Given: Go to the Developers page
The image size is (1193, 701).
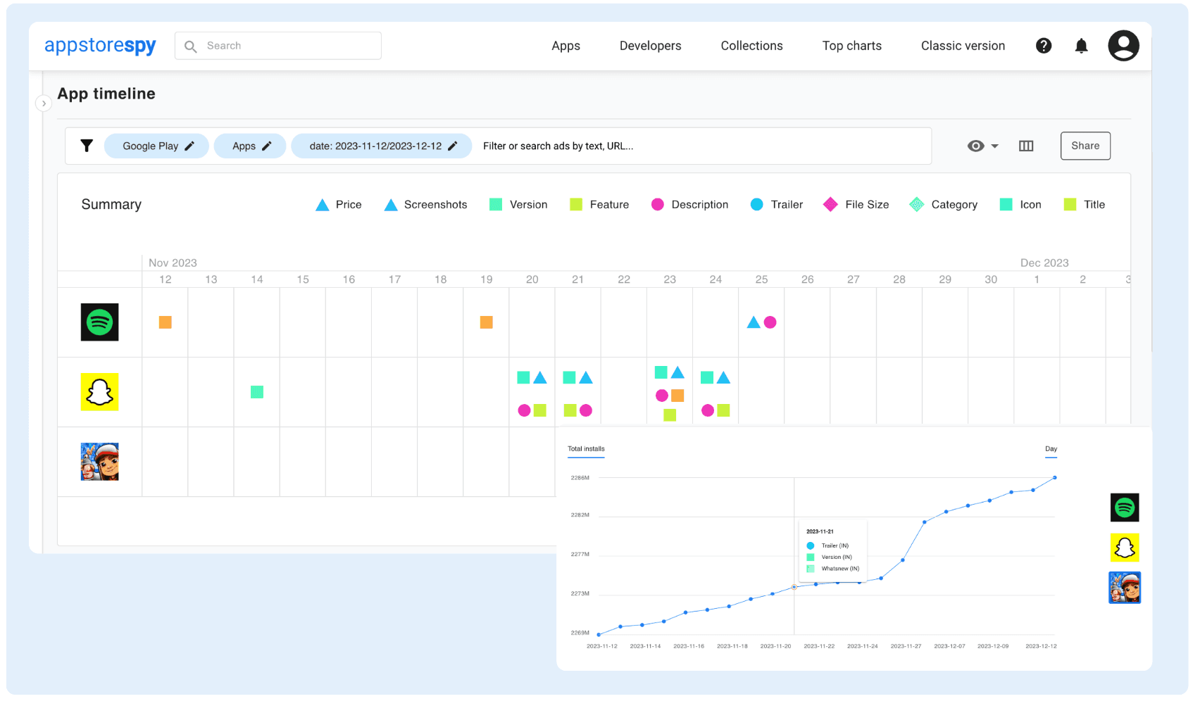Looking at the screenshot, I should tap(650, 46).
